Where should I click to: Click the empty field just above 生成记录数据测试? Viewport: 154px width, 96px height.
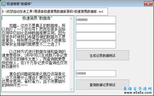96,45
